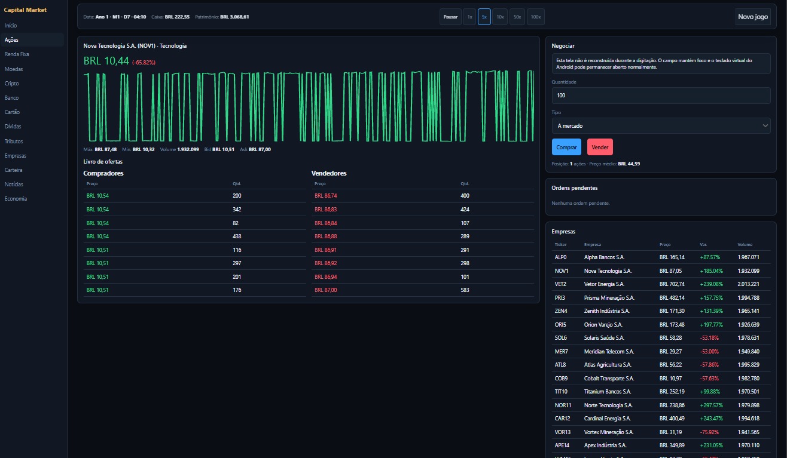Screen dimensions: 787x458
Task: Switch speed to 100x
Action: coord(536,17)
